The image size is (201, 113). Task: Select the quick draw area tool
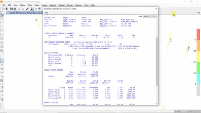[x=2, y=50]
